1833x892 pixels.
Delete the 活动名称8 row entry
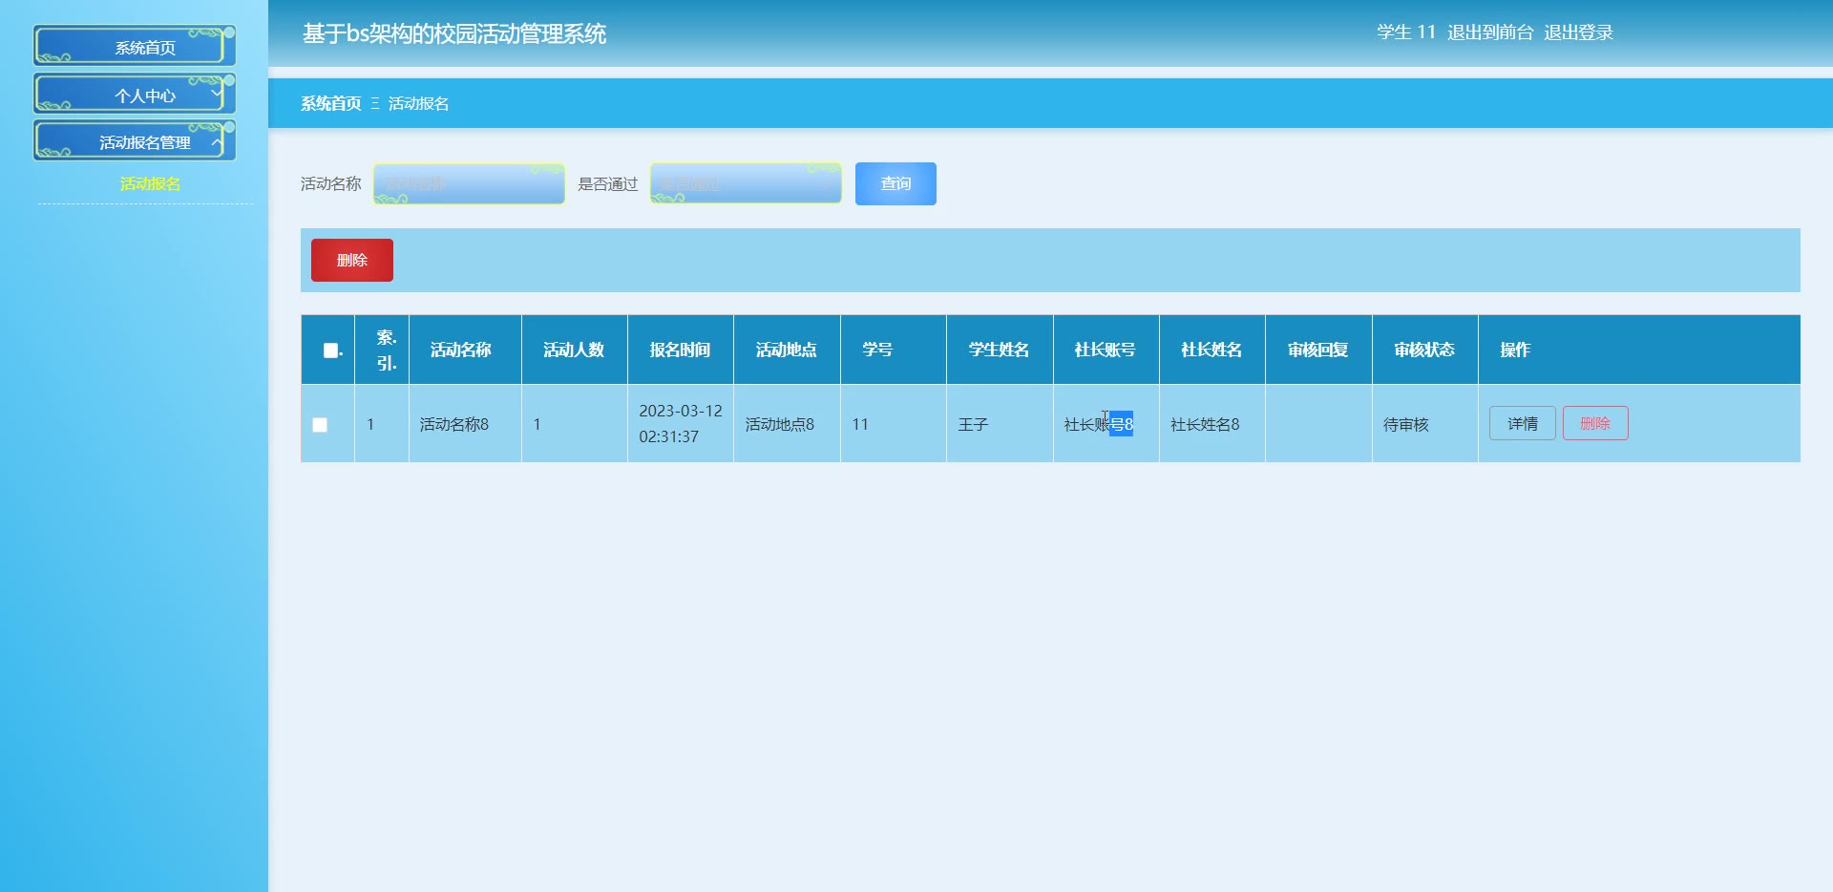pyautogui.click(x=1594, y=423)
